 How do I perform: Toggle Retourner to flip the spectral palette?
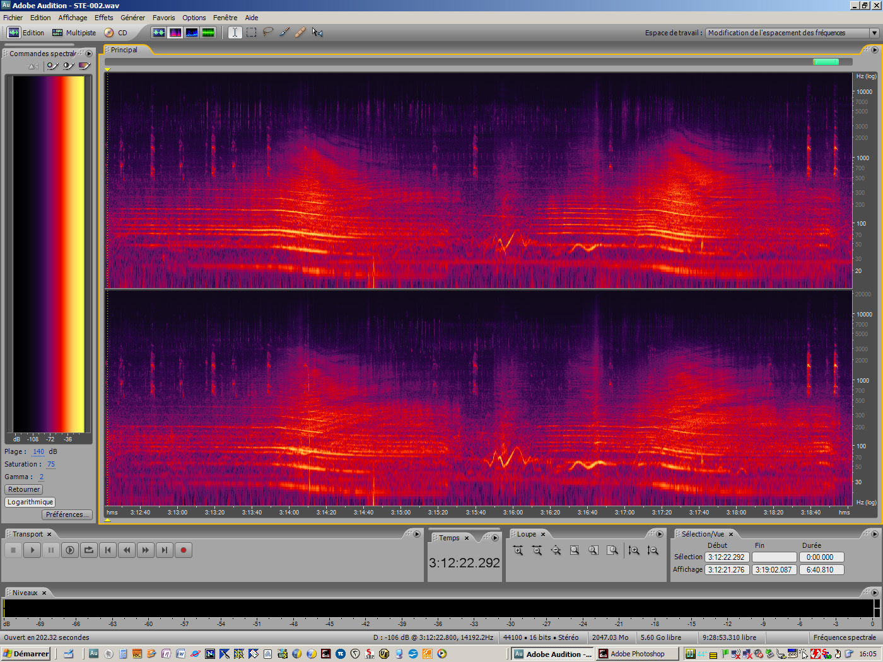pos(23,489)
